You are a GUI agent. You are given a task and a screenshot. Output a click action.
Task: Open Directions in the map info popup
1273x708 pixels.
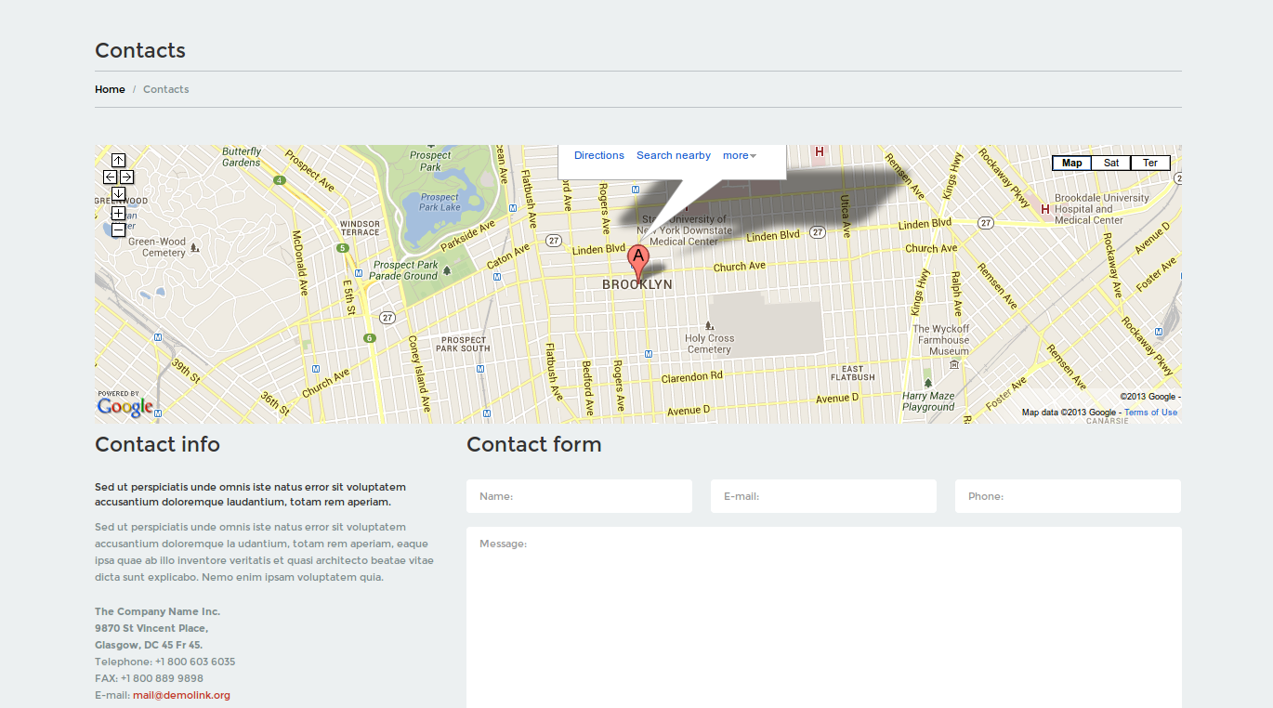click(598, 156)
